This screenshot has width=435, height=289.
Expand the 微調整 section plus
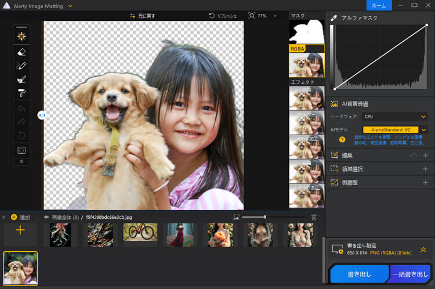pyautogui.click(x=426, y=182)
